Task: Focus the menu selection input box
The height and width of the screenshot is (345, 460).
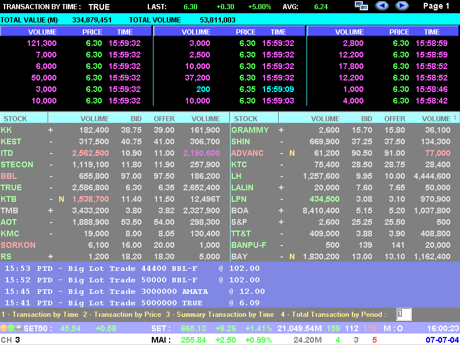Action: click(404, 314)
